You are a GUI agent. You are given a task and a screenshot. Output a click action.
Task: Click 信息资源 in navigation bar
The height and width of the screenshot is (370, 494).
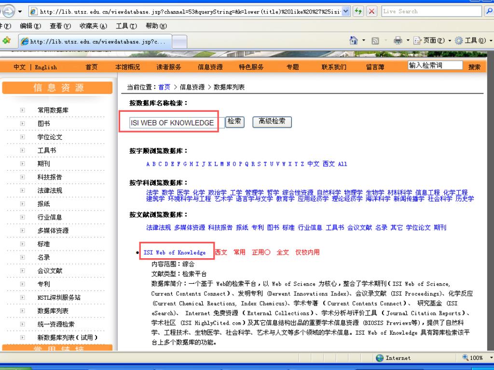[210, 66]
